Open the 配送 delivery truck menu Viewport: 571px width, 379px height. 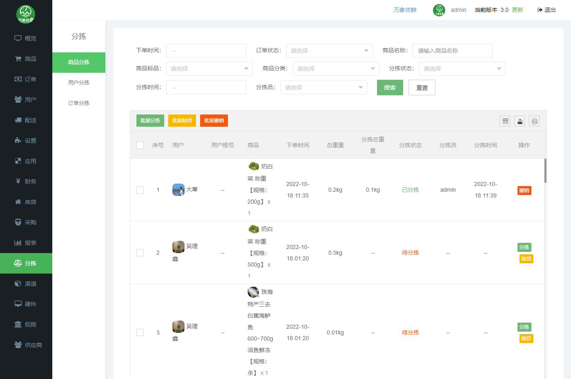[18, 120]
